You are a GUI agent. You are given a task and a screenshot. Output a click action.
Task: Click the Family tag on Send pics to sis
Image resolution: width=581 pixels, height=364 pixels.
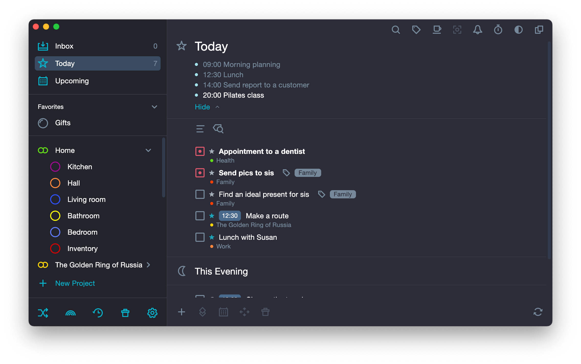click(x=308, y=173)
